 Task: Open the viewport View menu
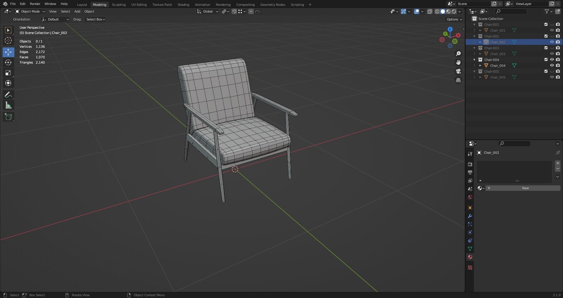coord(53,11)
